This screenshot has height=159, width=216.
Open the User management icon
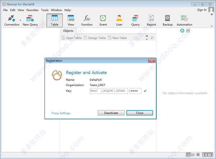(119, 21)
